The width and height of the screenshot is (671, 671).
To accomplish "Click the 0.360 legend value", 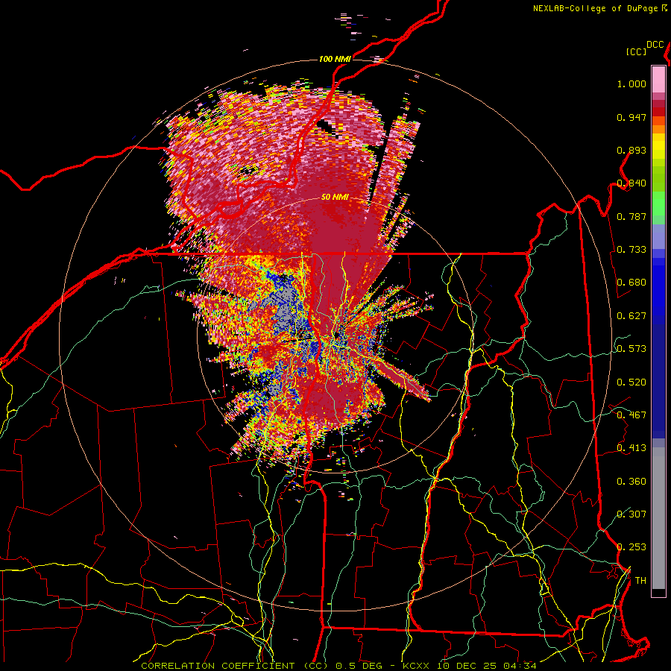I will click(x=631, y=482).
